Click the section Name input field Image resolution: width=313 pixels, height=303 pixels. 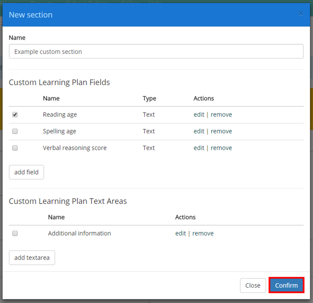tap(156, 51)
